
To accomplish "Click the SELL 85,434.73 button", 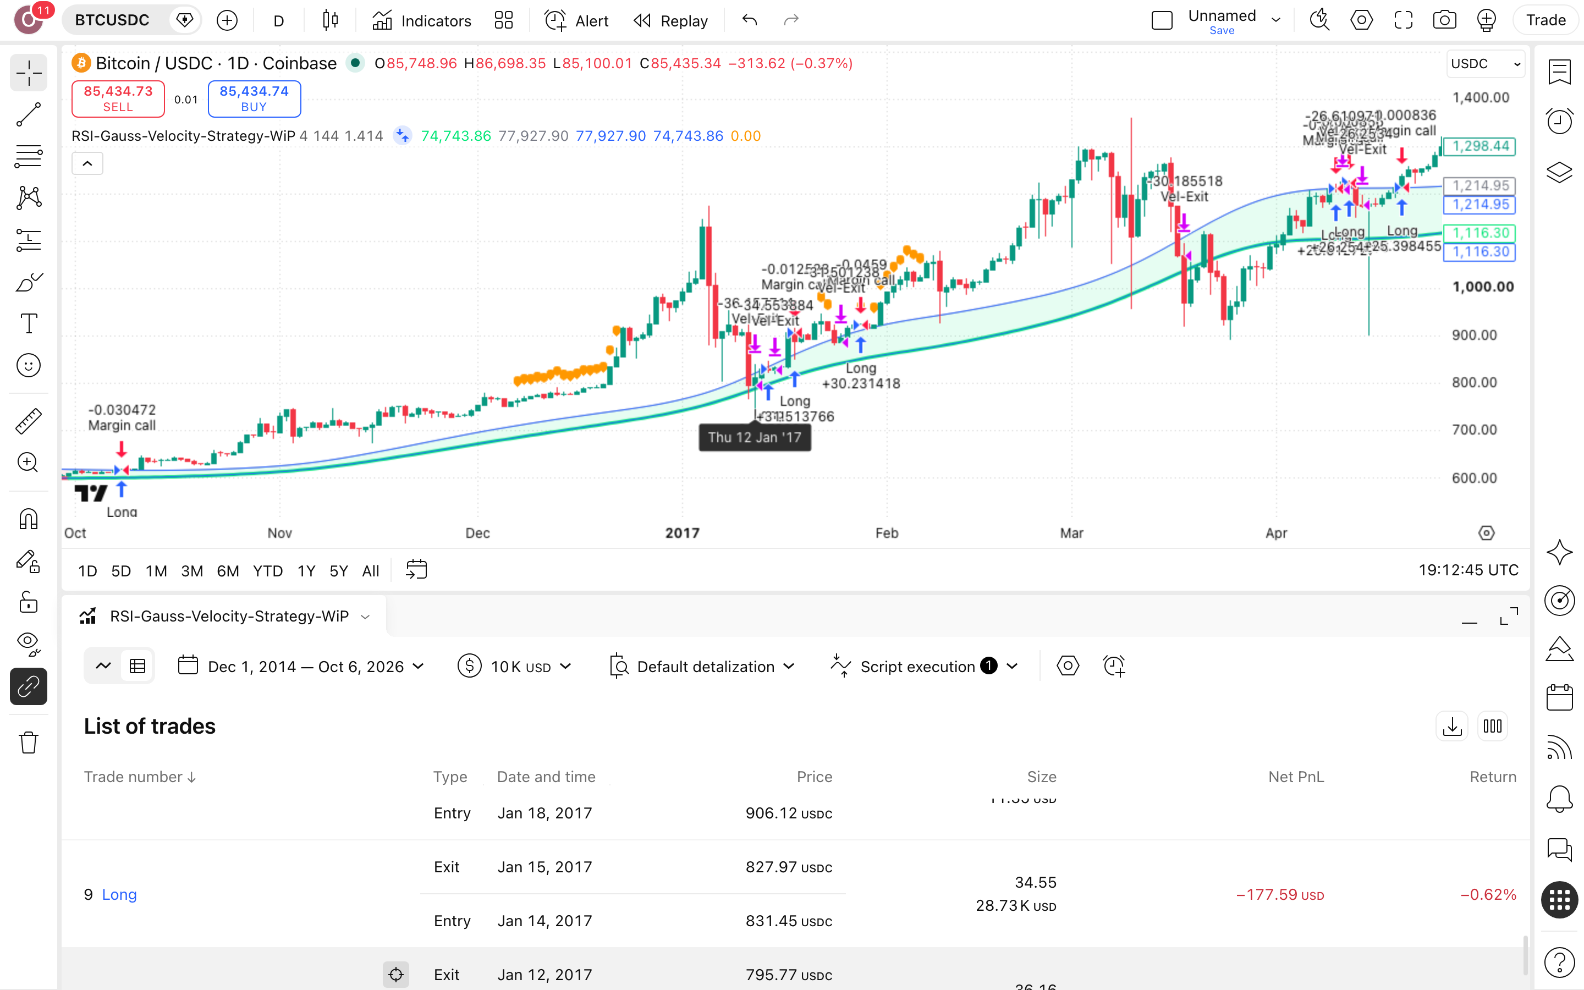I will [x=118, y=99].
